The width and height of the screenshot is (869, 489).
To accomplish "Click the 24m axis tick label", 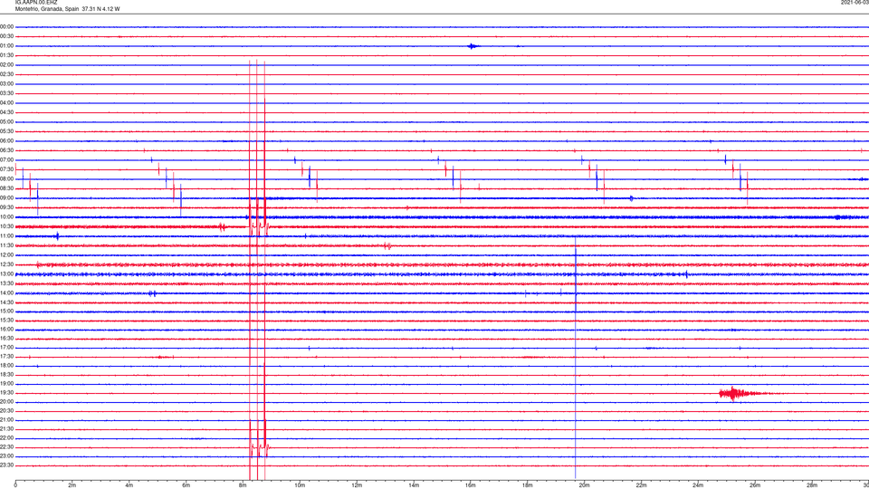I will click(x=698, y=485).
